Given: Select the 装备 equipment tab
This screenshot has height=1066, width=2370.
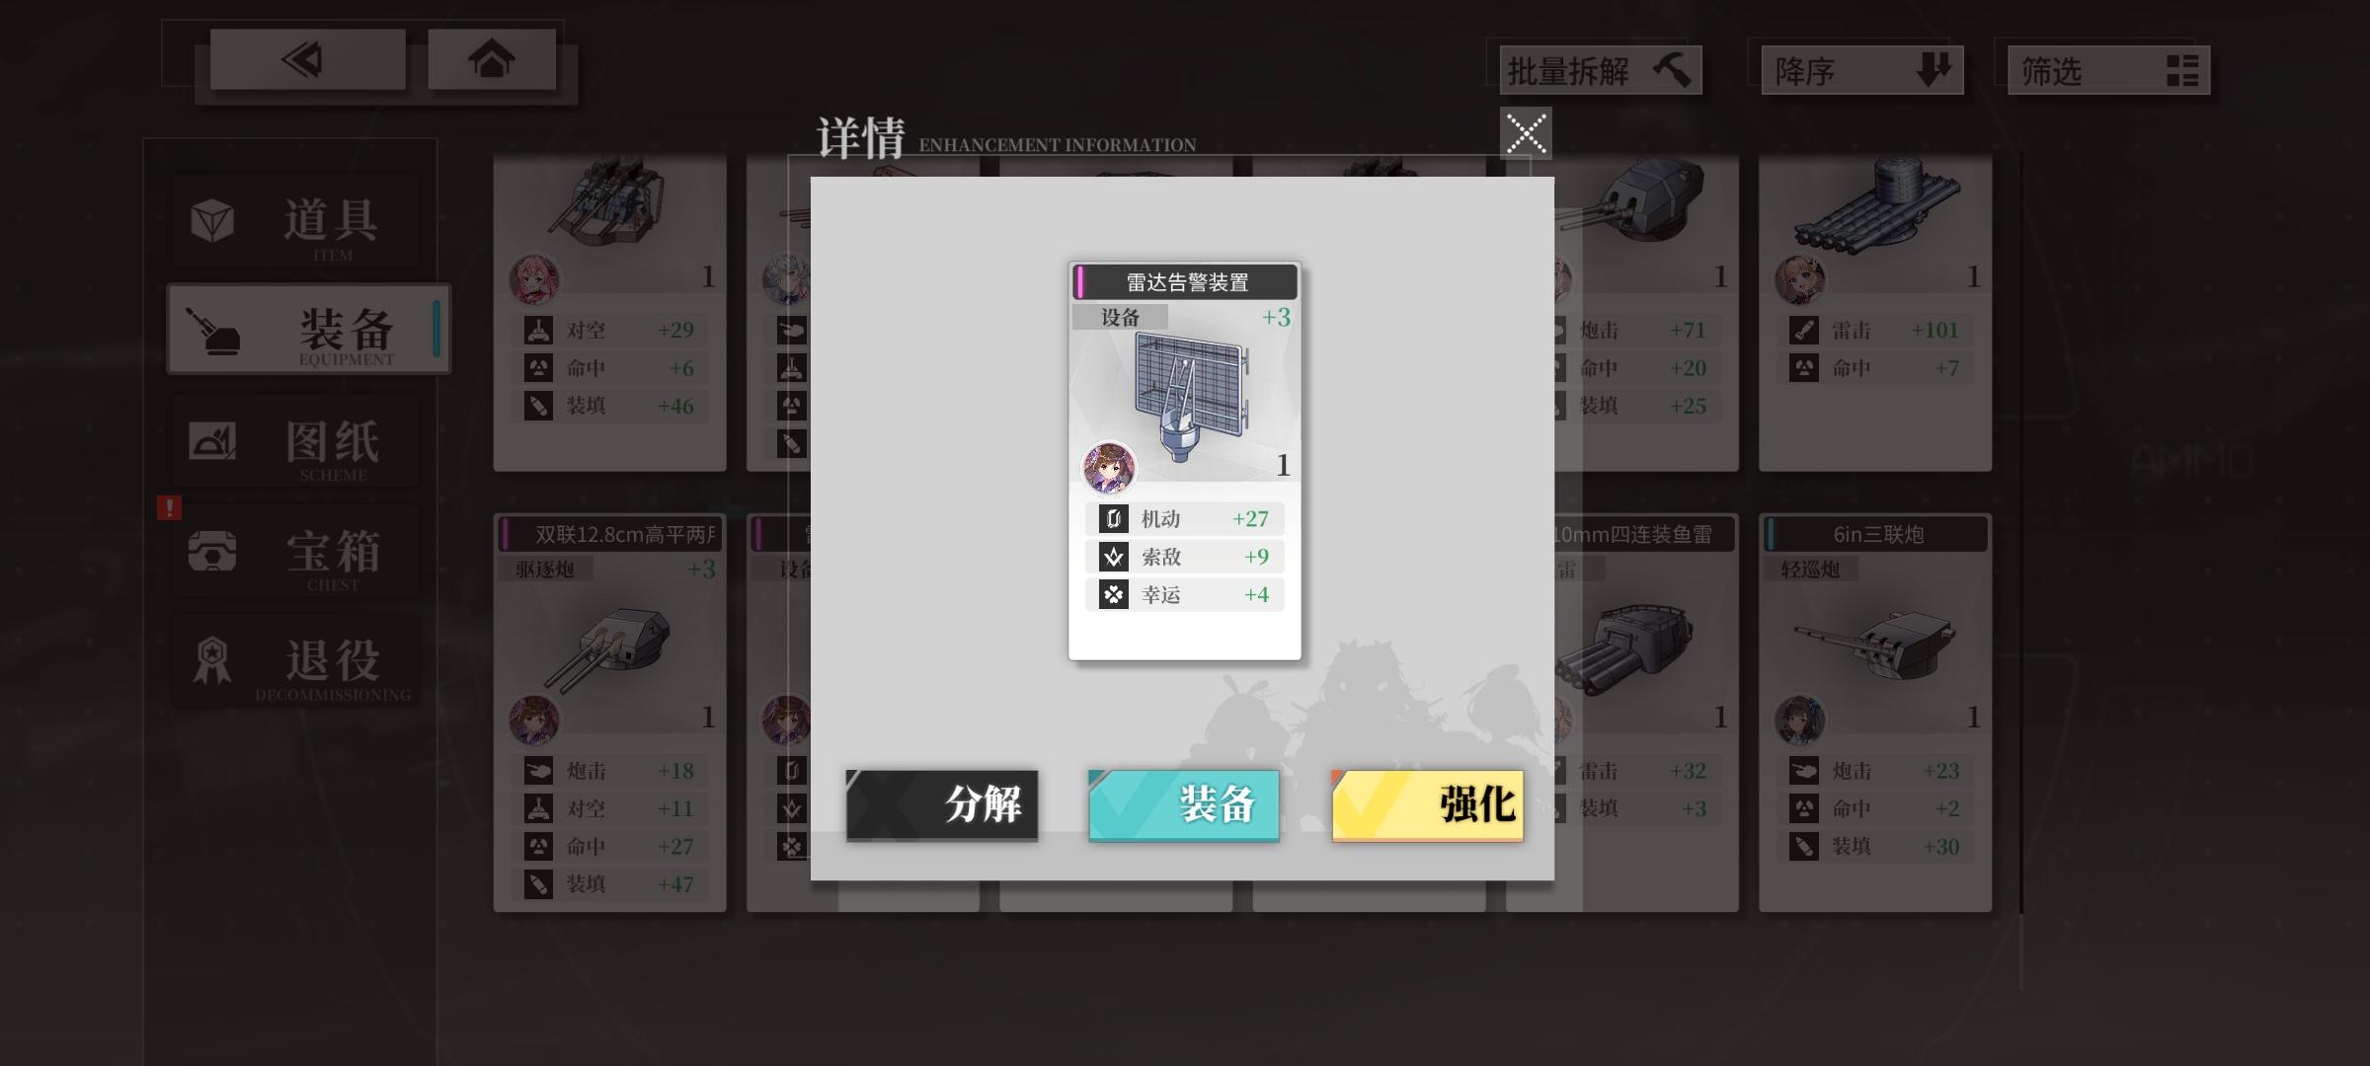Looking at the screenshot, I should pos(308,330).
